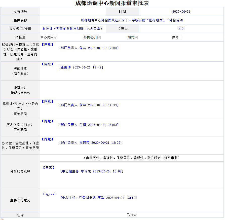Click the 李军 2023-04-24 13:10 signature
Image resolution: width=225 pixels, height=220 pixels.
tap(99, 198)
